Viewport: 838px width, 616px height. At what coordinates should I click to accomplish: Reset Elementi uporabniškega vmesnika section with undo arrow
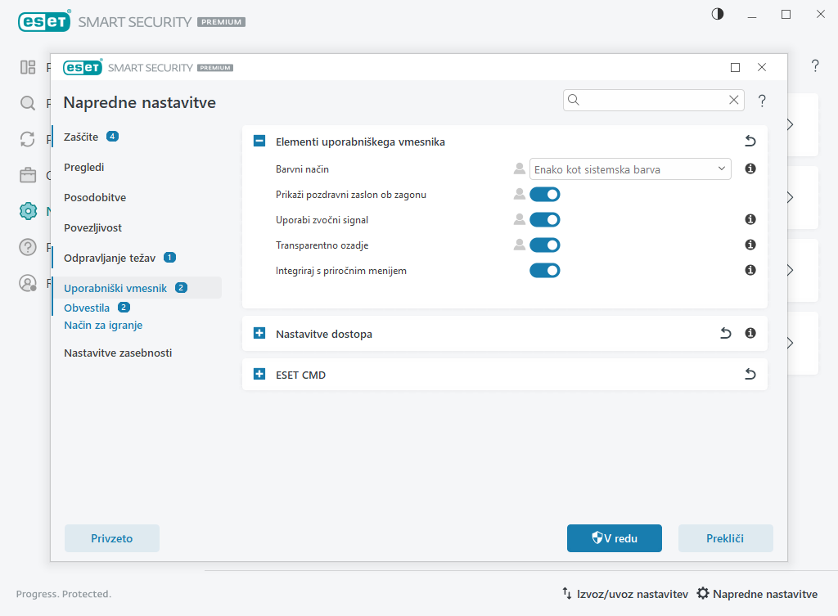(750, 142)
